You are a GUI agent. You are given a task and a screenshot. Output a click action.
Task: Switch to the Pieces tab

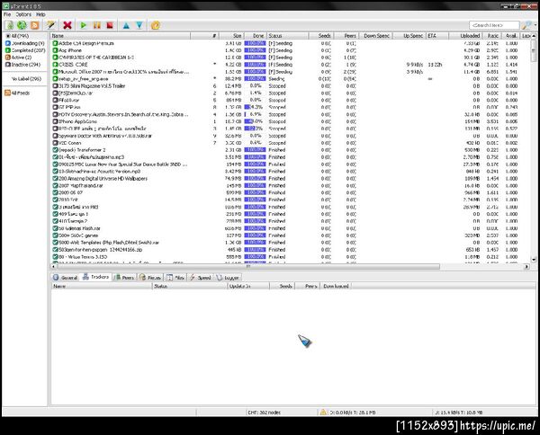(150, 277)
